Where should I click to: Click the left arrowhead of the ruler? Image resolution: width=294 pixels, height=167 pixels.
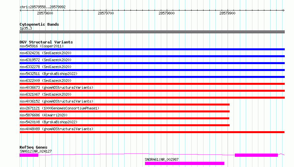(x=20, y=11)
